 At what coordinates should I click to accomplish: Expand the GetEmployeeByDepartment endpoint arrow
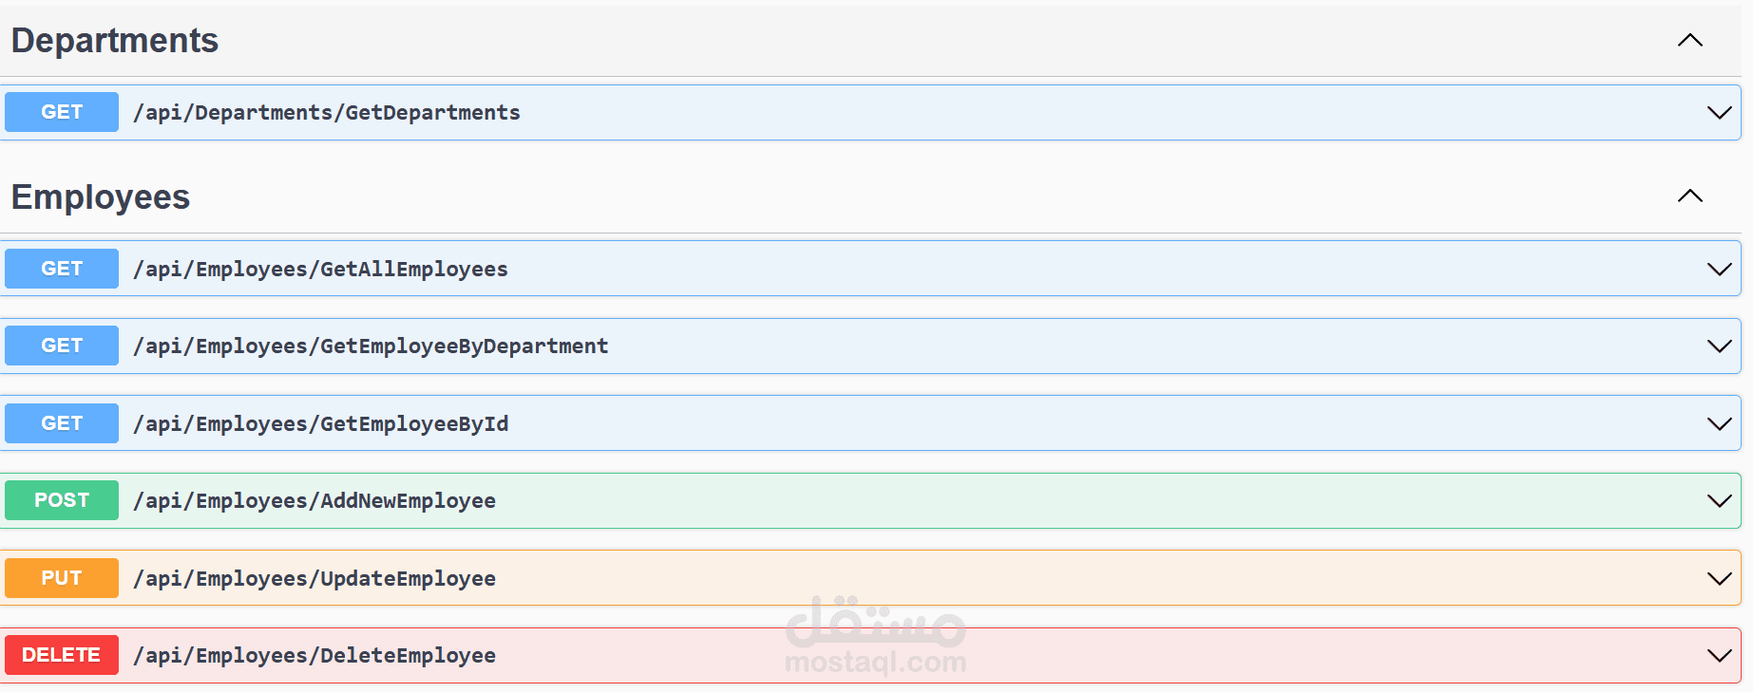tap(1719, 346)
